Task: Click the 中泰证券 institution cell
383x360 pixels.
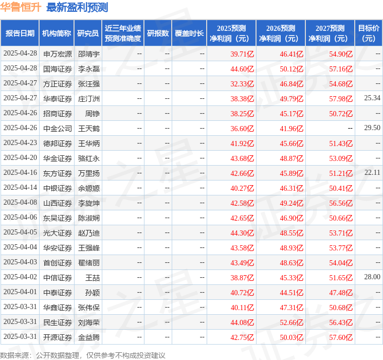Action: 58,293
